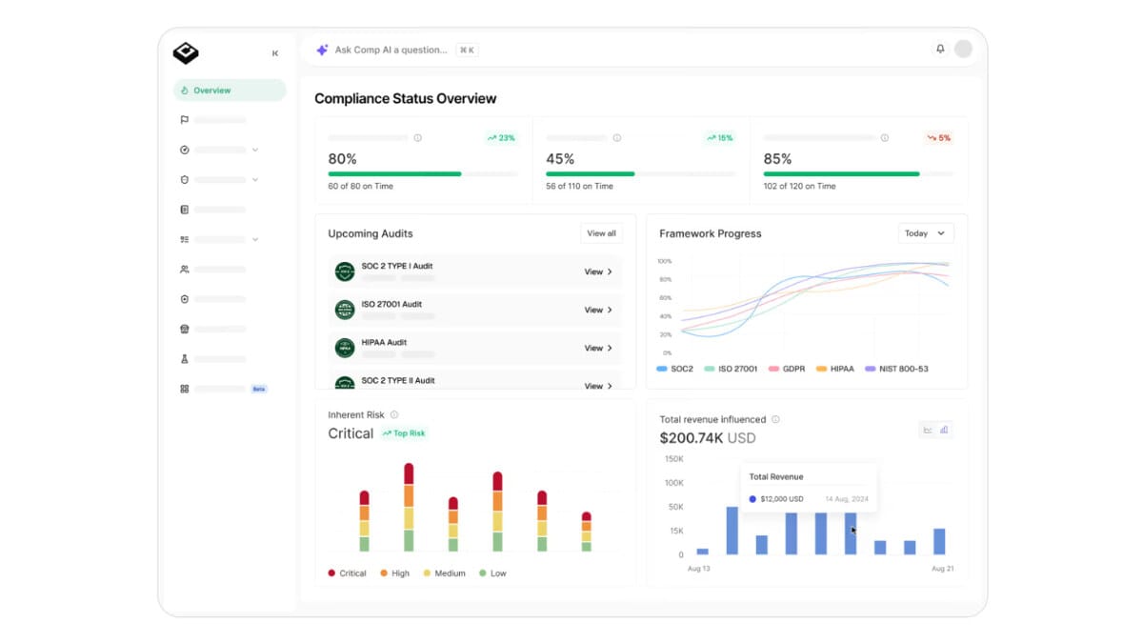Viewport: 1143px width, 643px height.
Task: Open the people icon sidebar item
Action: tap(185, 270)
